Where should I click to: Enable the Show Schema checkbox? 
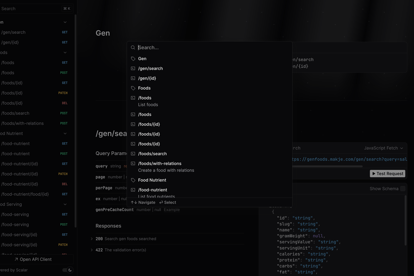coord(403,189)
